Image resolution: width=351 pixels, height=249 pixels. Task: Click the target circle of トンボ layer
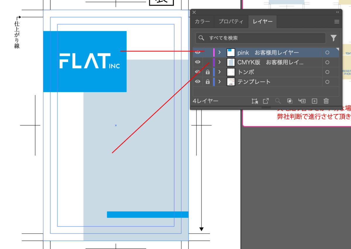[x=327, y=72]
